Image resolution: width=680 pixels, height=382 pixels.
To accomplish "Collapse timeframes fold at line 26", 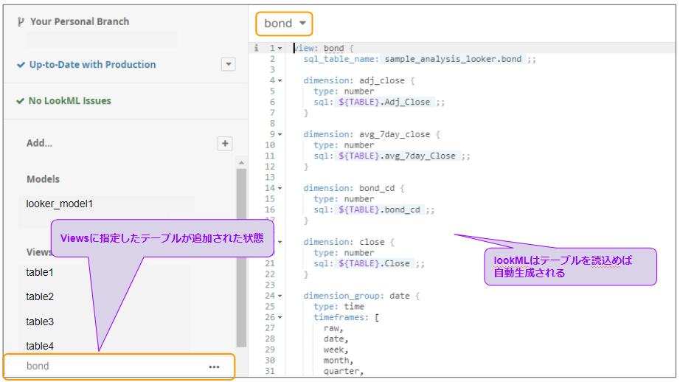I will click(280, 317).
